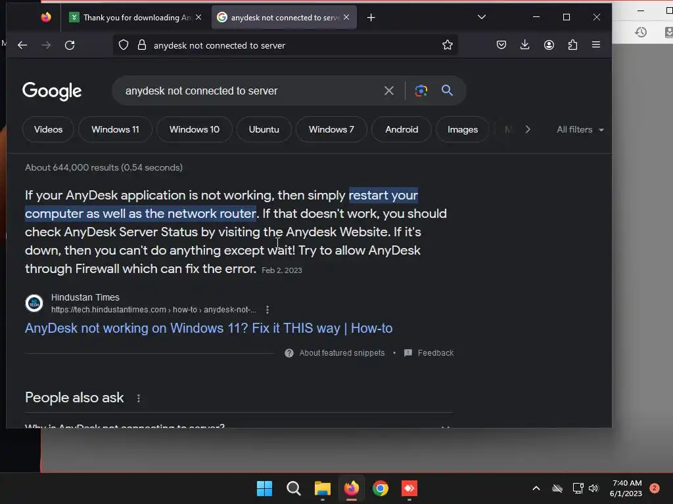Image resolution: width=673 pixels, height=504 pixels.
Task: Click the history icon in background window
Action: pos(641,31)
